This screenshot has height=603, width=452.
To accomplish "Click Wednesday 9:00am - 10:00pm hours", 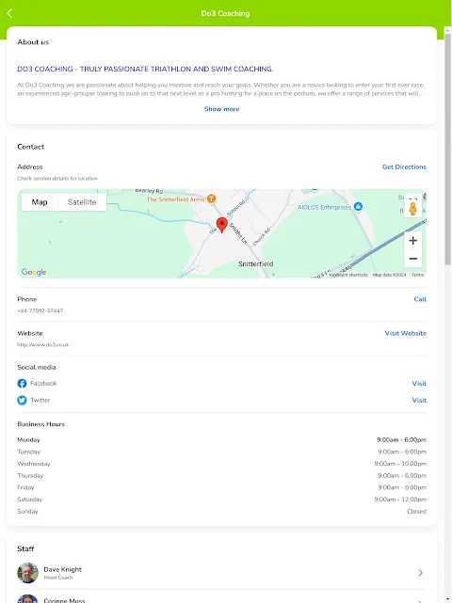I will click(x=400, y=464).
